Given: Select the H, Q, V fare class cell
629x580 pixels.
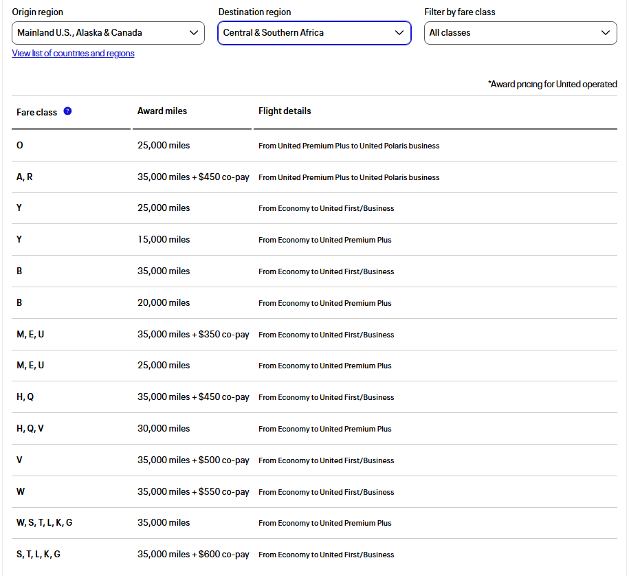Looking at the screenshot, I should click(x=30, y=429).
